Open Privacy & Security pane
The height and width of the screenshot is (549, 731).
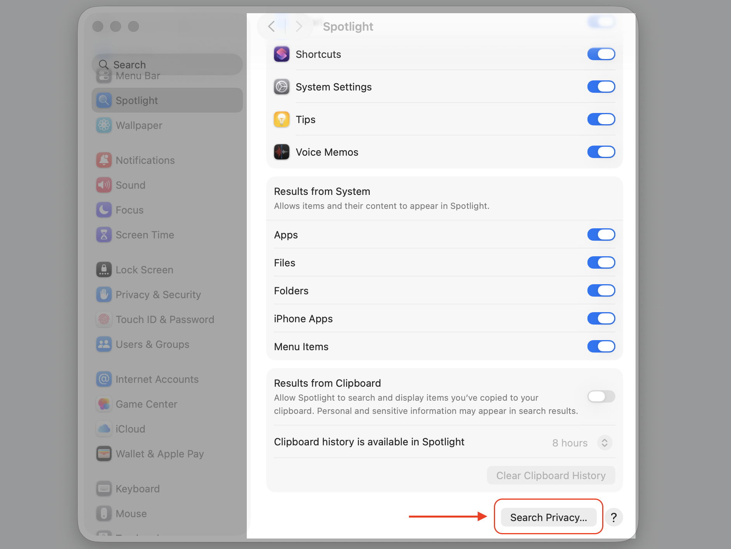click(167, 294)
